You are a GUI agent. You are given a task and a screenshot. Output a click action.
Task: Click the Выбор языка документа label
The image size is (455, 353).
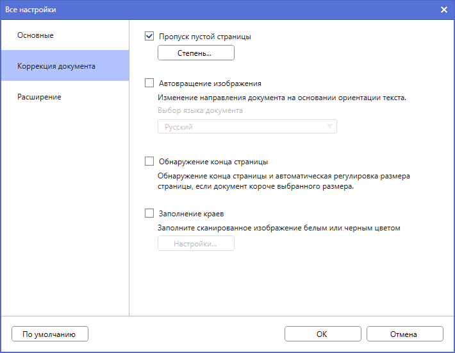point(200,110)
